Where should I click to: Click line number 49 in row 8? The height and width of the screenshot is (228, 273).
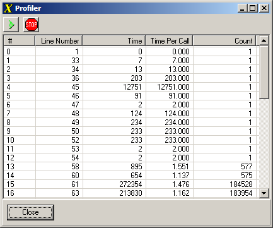(x=75, y=123)
